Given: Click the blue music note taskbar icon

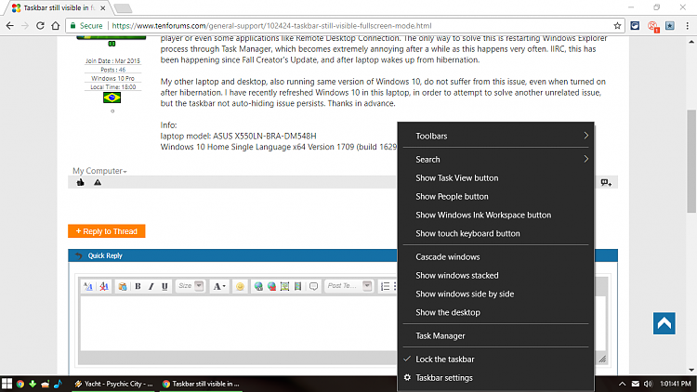Looking at the screenshot, I should (x=58, y=384).
